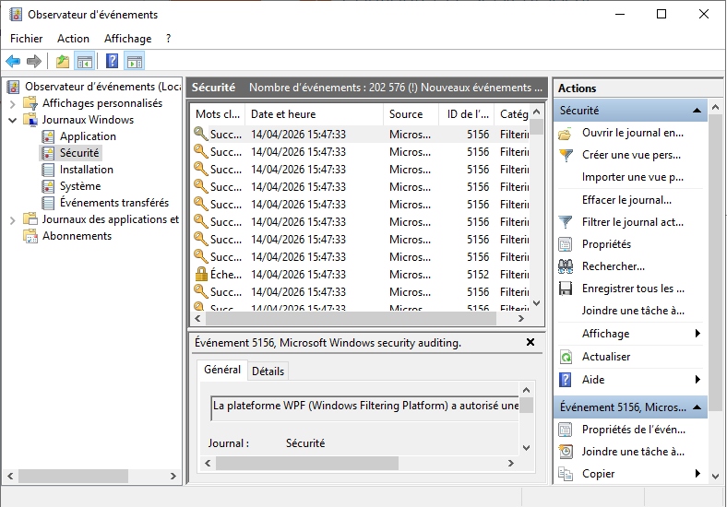Screen dimensions: 727x507
Task: Expand the Journaux des applications node
Action: tap(13, 220)
